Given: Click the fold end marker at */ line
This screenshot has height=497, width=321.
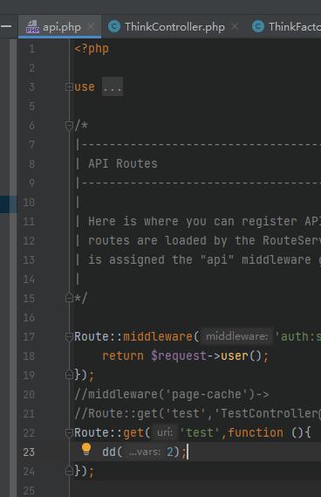Looking at the screenshot, I should point(69,298).
